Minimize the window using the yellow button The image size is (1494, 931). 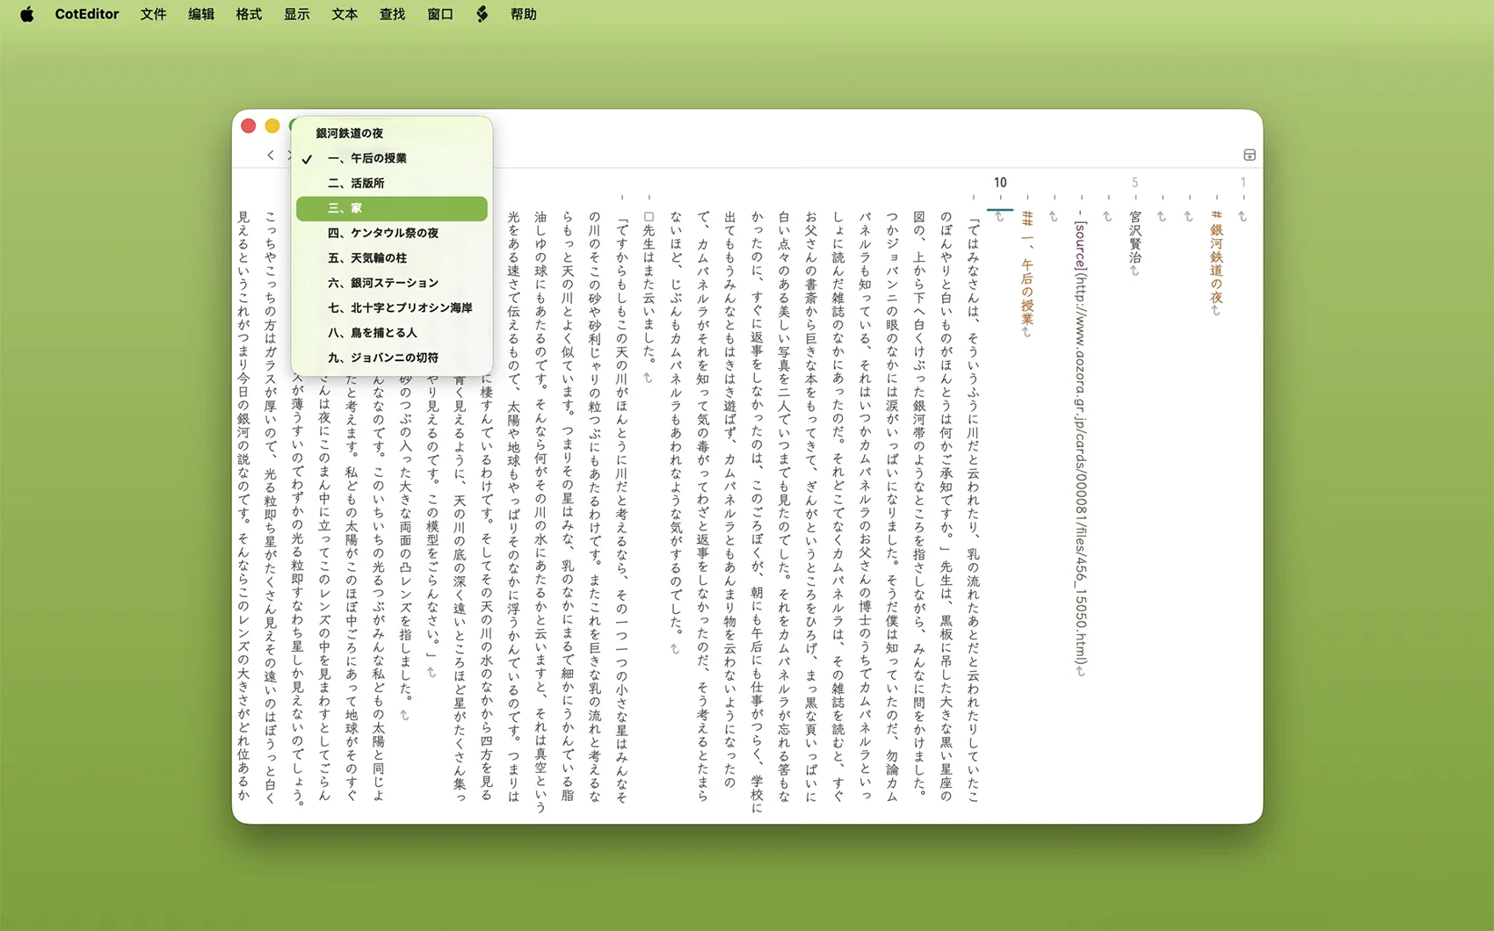[272, 126]
